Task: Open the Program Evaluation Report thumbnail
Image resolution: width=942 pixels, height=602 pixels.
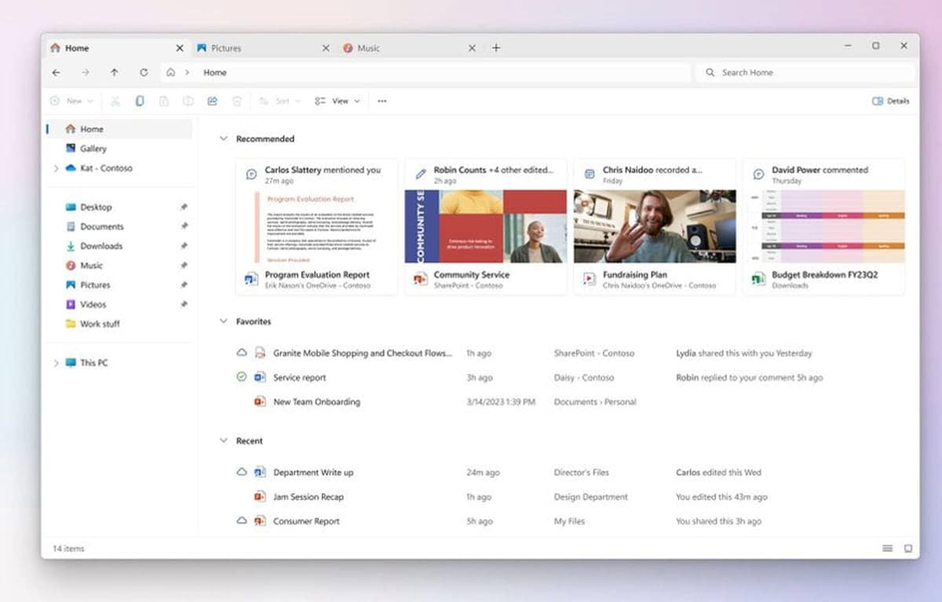Action: (316, 227)
